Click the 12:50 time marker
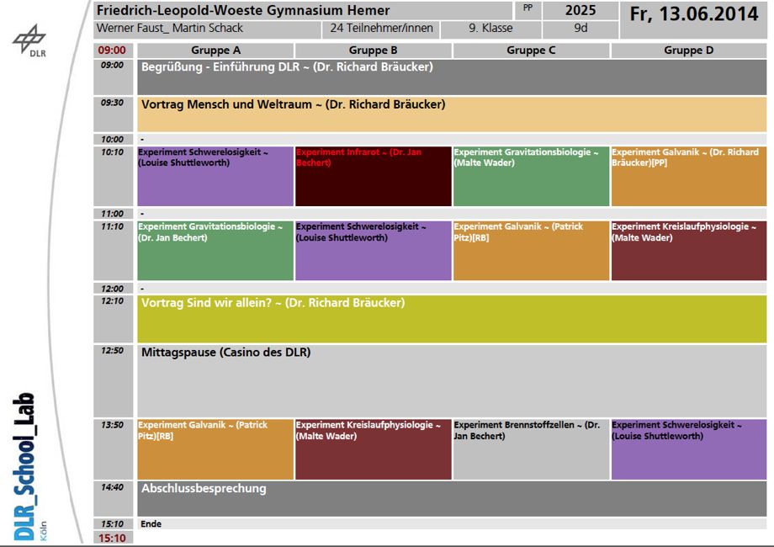The height and width of the screenshot is (547, 774). [x=112, y=351]
